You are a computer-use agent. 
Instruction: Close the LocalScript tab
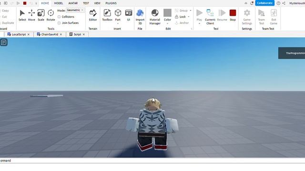click(29, 34)
